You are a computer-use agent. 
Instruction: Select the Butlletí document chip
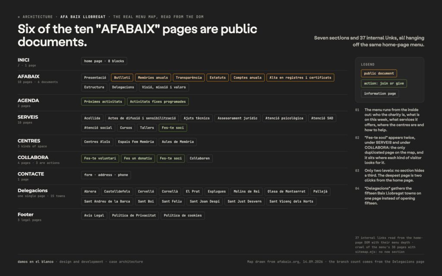tap(122, 78)
